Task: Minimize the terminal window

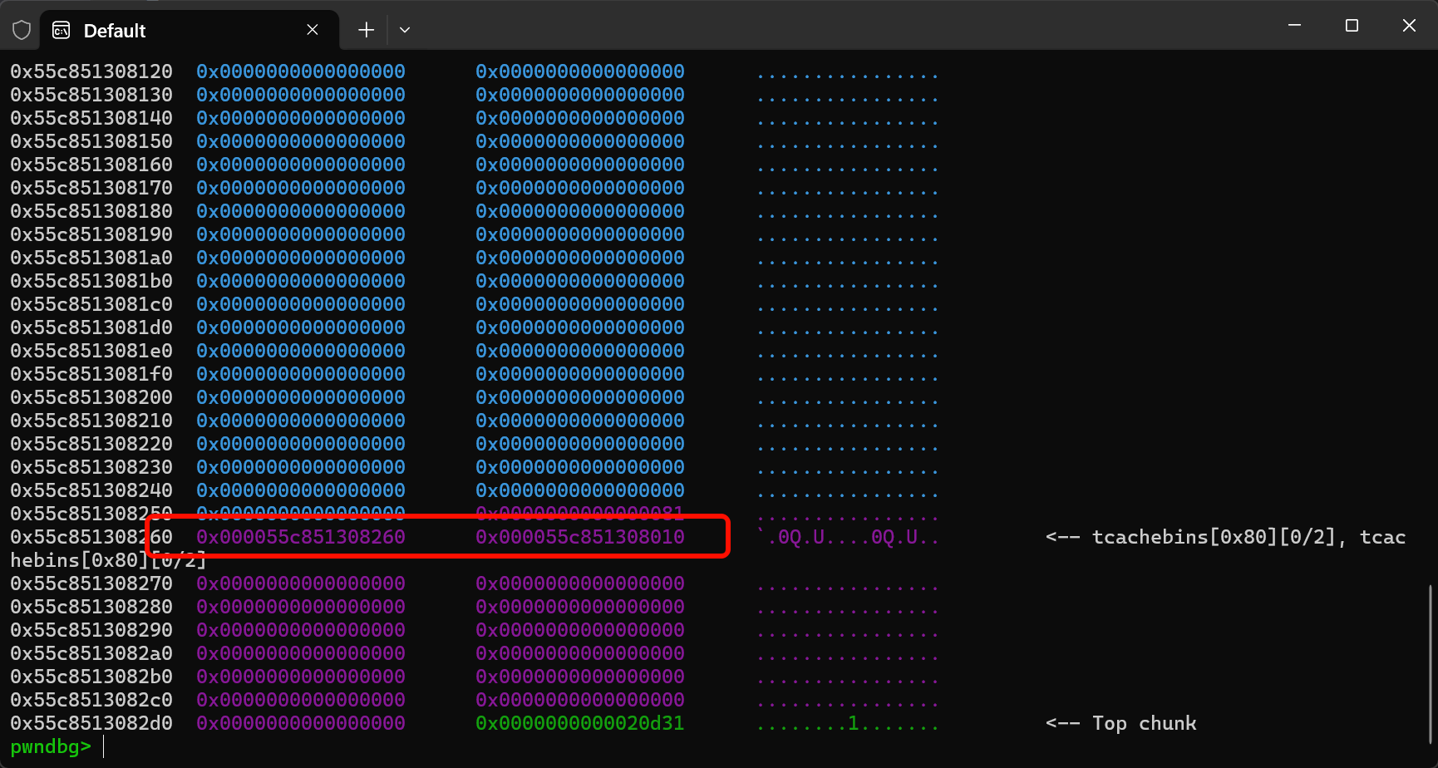Action: click(1294, 25)
